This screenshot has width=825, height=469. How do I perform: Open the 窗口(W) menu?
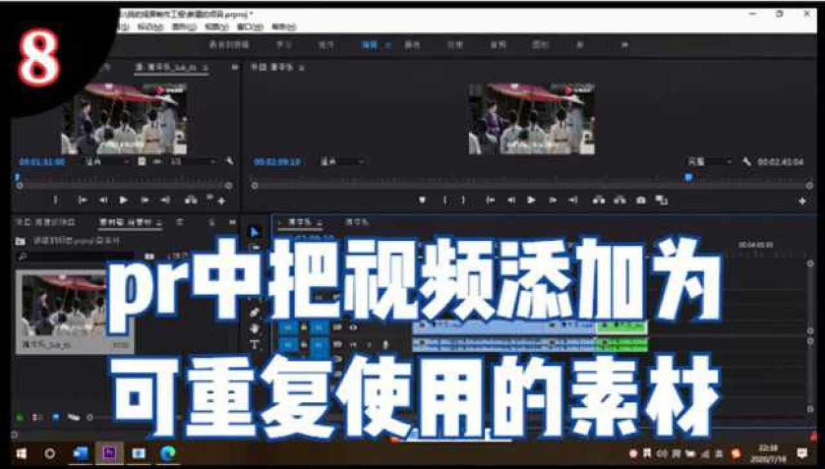coord(250,27)
